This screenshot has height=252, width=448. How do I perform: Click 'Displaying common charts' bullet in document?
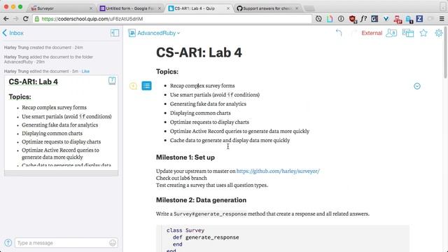coord(200,113)
